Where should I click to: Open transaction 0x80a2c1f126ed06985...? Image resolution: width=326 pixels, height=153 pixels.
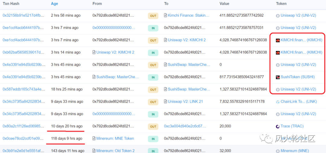pos(24,126)
